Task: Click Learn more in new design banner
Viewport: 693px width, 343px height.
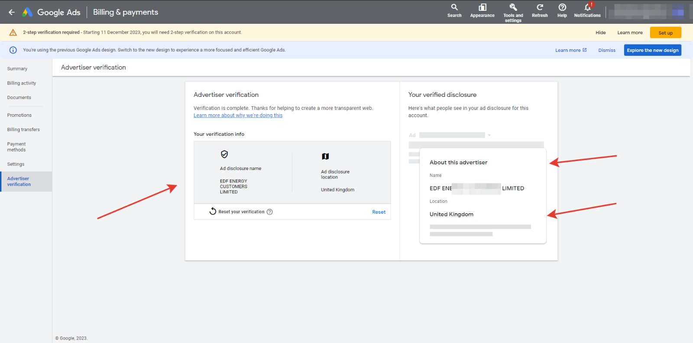Action: coord(571,50)
